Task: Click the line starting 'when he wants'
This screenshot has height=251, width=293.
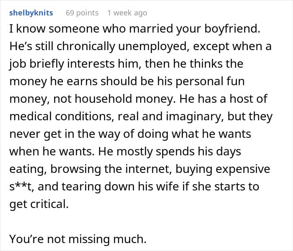Action: (x=125, y=152)
